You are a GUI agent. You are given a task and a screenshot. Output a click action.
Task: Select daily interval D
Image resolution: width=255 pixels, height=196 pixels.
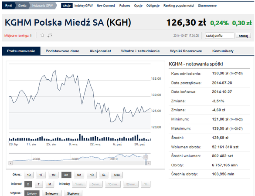(28, 184)
